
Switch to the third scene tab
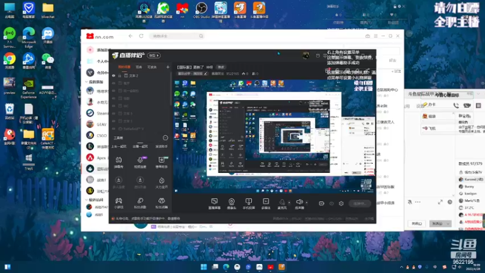152,67
